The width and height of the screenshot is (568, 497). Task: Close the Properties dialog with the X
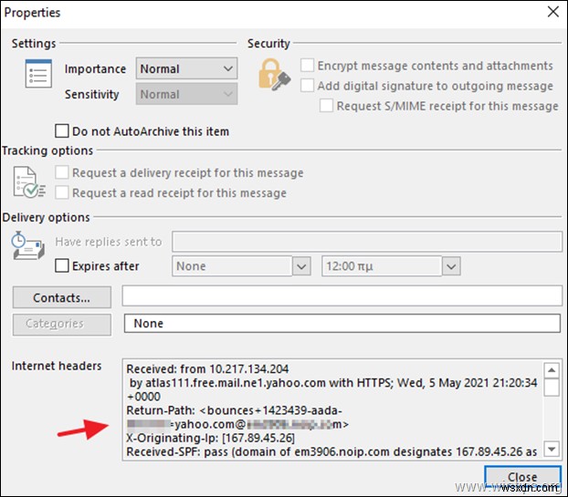pyautogui.click(x=552, y=12)
